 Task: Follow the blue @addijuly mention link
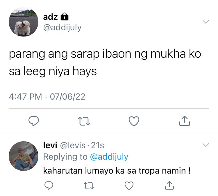point(109,157)
